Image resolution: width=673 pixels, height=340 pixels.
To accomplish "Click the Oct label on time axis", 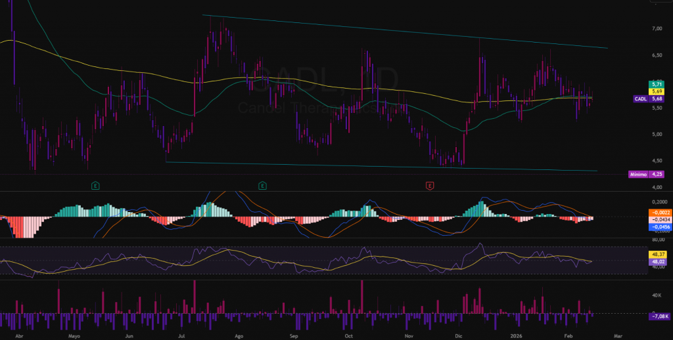I will coord(348,336).
